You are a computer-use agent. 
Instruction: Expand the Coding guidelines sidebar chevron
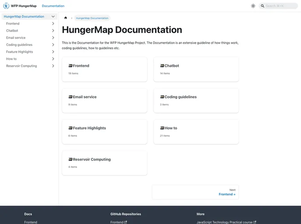pos(53,45)
